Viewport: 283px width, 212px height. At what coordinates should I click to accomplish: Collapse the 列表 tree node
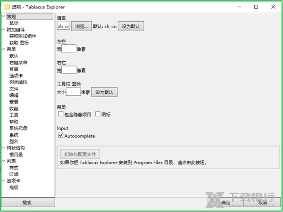(3, 161)
